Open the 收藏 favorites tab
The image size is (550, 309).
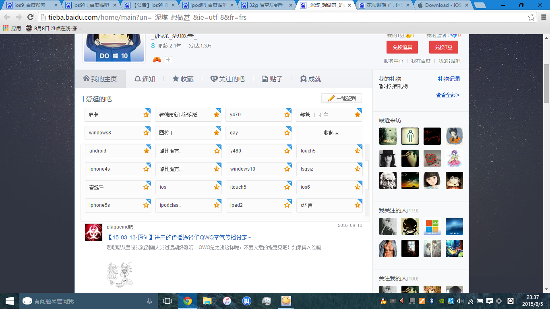(183, 79)
